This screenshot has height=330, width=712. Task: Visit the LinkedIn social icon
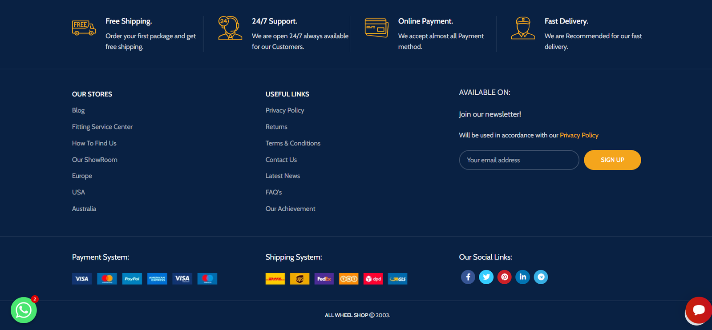(522, 277)
